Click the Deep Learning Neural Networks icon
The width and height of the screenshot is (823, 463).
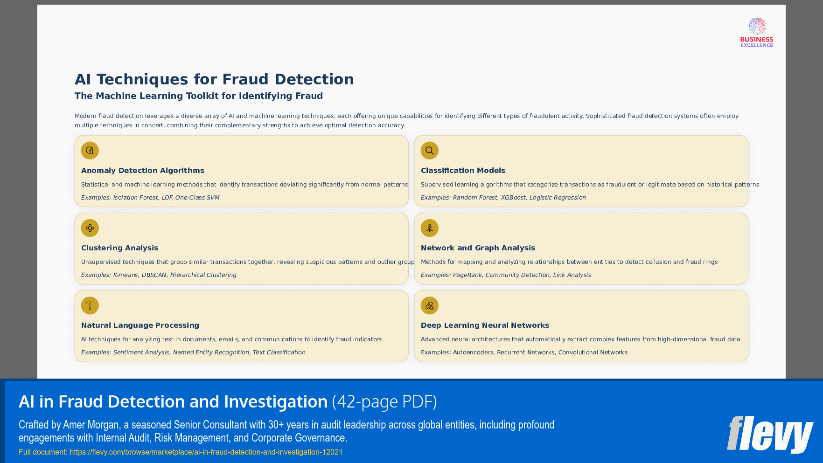(x=429, y=305)
